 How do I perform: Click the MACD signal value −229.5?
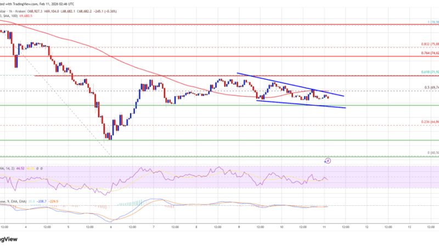pyautogui.click(x=53, y=201)
